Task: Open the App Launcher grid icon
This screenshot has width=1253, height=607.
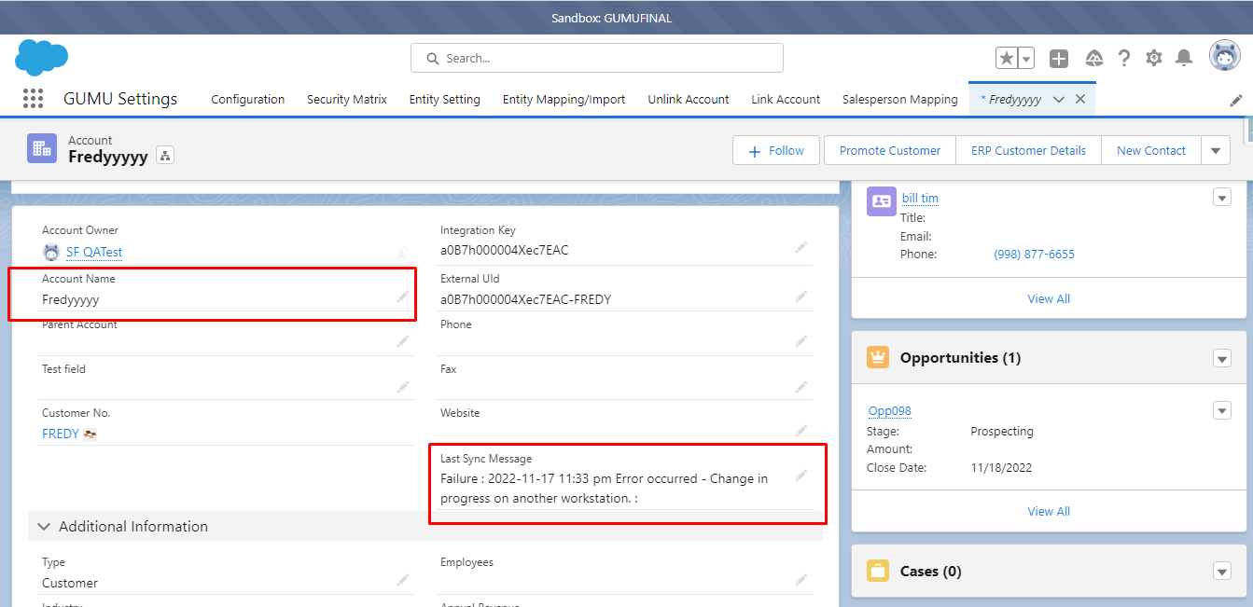Action: click(x=33, y=99)
